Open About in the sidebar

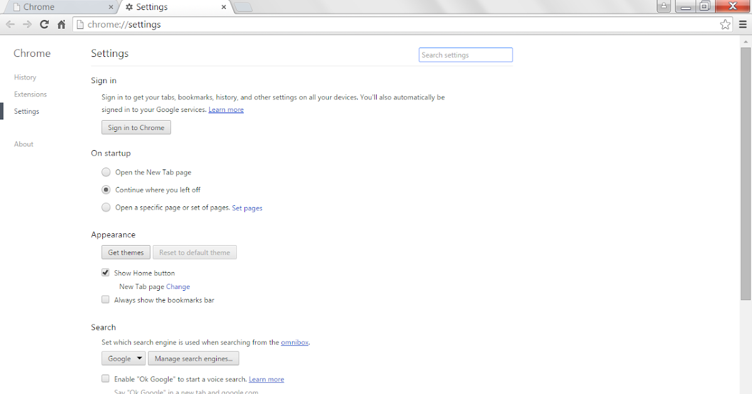point(24,144)
